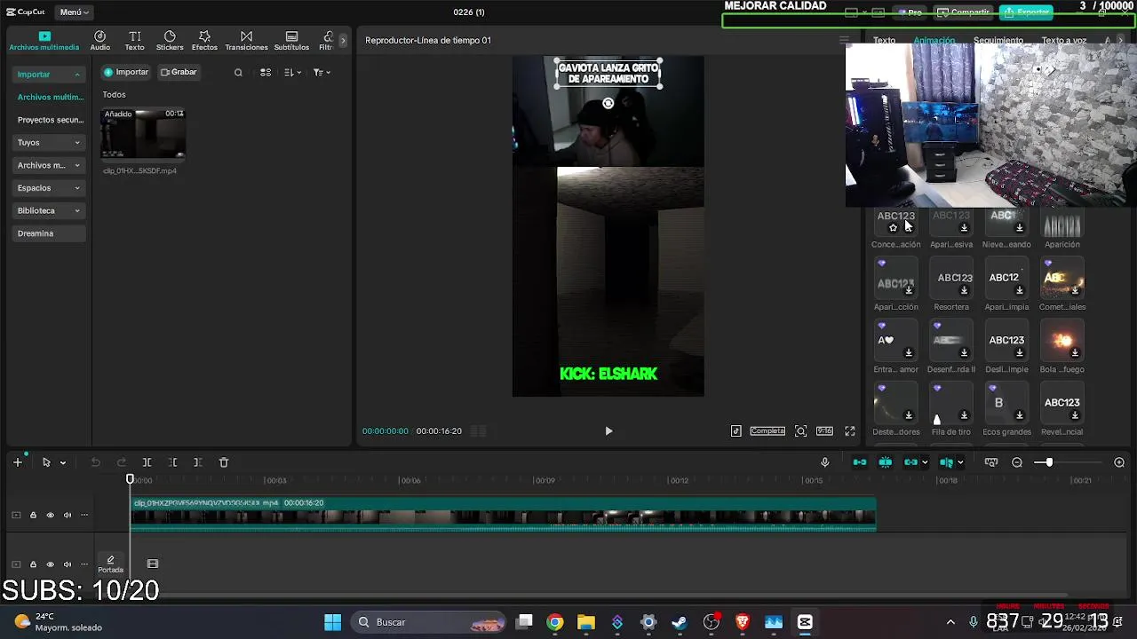
Task: Click the split clip tool in timeline toolbar
Action: click(147, 462)
